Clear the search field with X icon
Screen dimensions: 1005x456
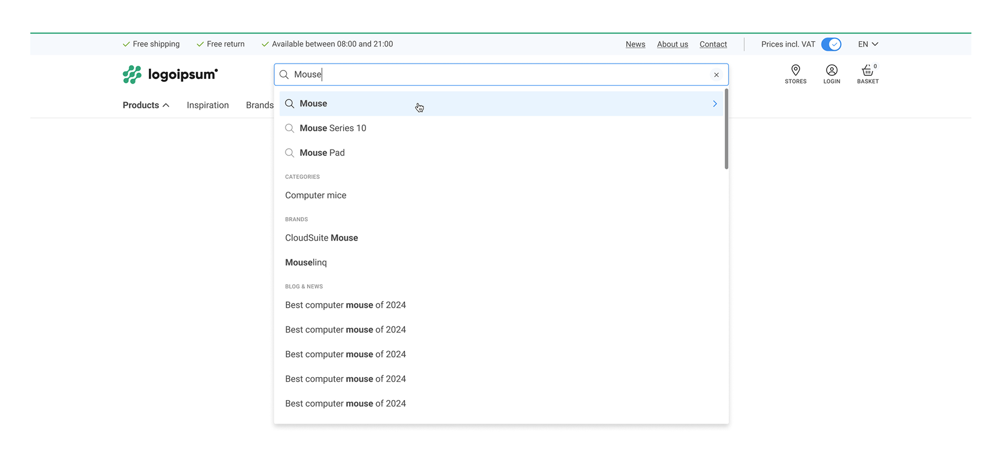pyautogui.click(x=716, y=75)
